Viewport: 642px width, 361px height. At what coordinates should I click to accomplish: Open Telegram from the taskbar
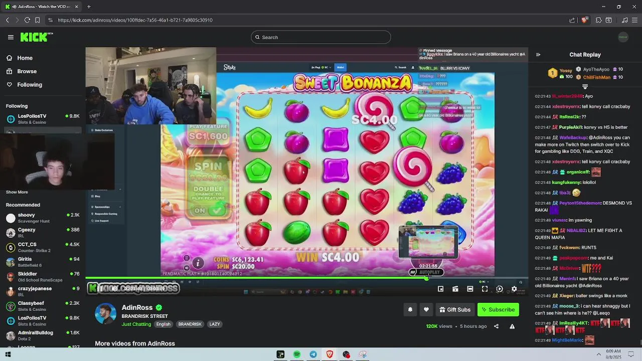[x=313, y=354]
